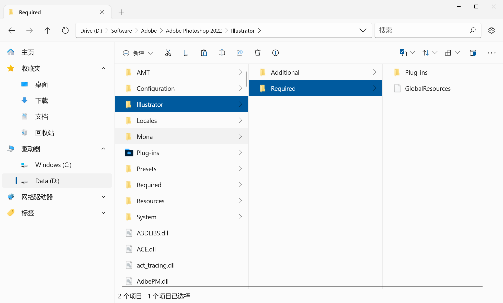Click the Paste clipboard icon
The image size is (503, 303).
point(204,53)
